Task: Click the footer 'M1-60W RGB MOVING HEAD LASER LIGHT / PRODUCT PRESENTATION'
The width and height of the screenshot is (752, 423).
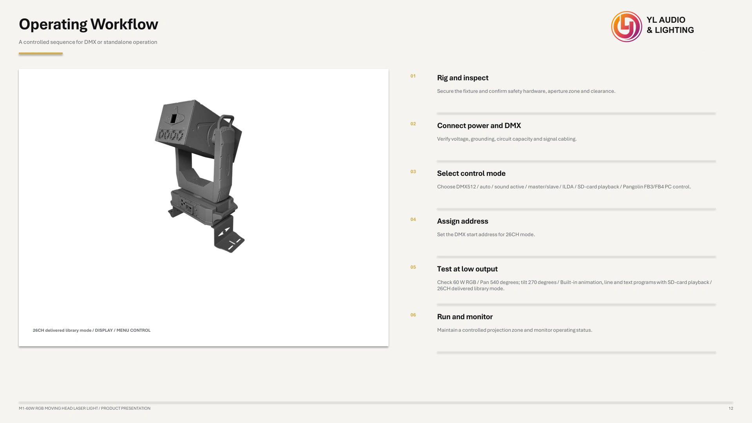Action: (85, 408)
